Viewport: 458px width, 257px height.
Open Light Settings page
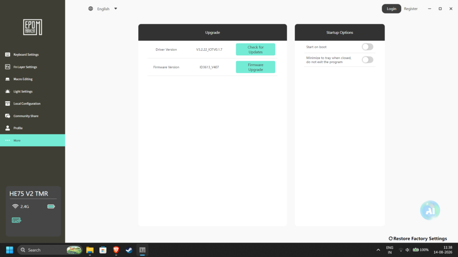pyautogui.click(x=23, y=91)
